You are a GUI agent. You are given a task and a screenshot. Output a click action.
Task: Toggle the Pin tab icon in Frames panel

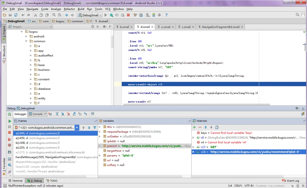96,121
